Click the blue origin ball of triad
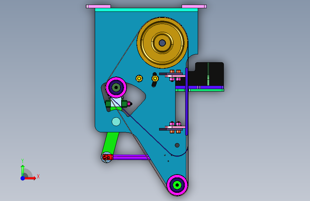This screenshot has width=310, height=201. coord(23,178)
